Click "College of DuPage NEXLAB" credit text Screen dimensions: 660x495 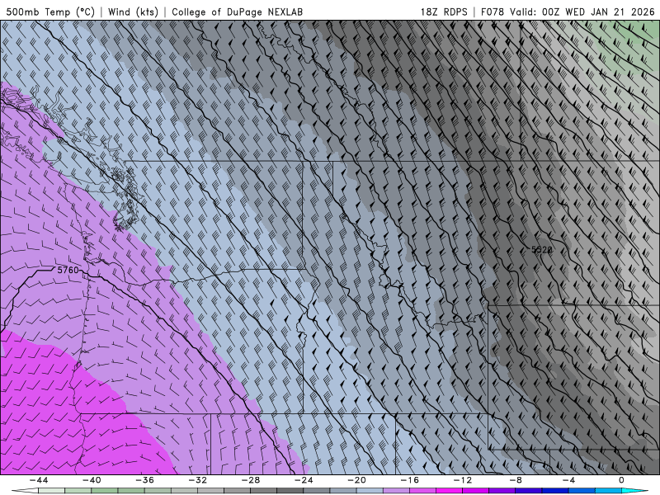click(237, 12)
